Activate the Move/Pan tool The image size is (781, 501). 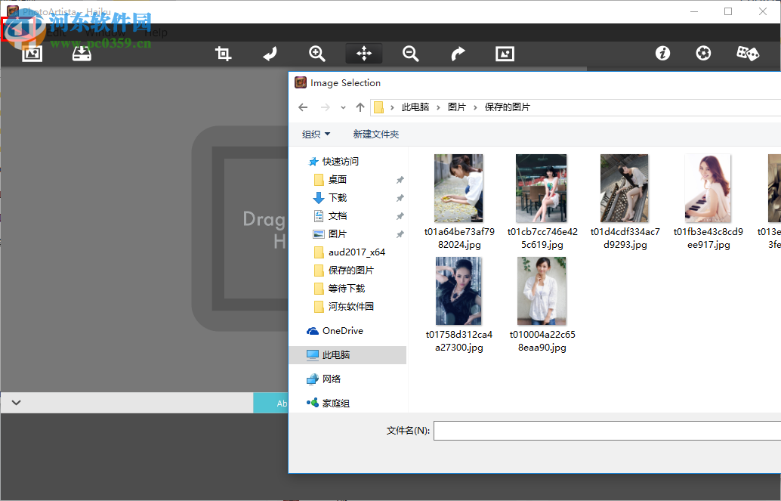[363, 54]
